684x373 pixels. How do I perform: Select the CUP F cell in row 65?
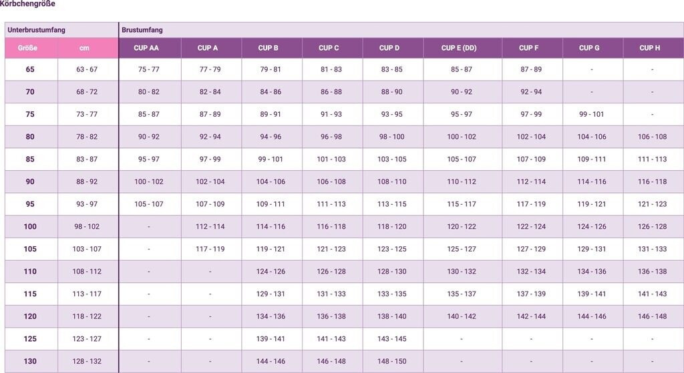(531, 69)
